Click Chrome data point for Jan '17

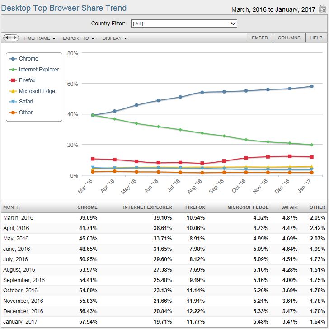point(311,86)
